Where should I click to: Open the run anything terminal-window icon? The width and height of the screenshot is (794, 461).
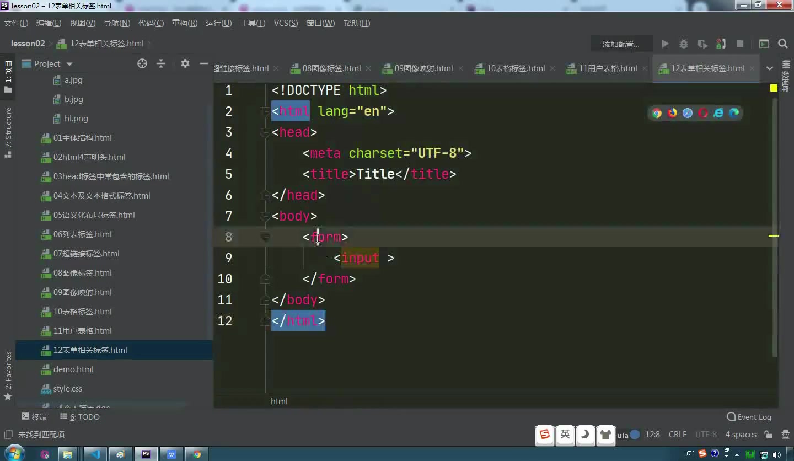pos(764,44)
